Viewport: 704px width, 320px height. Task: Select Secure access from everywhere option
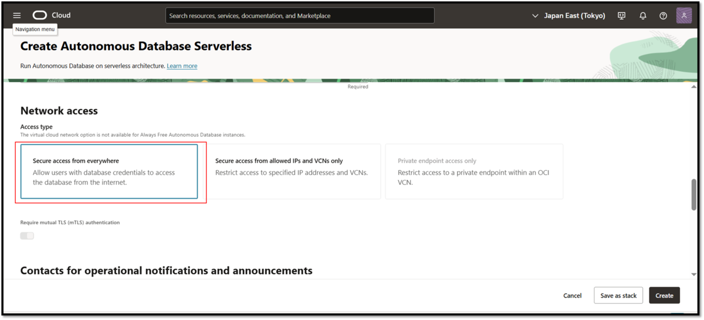pos(109,171)
